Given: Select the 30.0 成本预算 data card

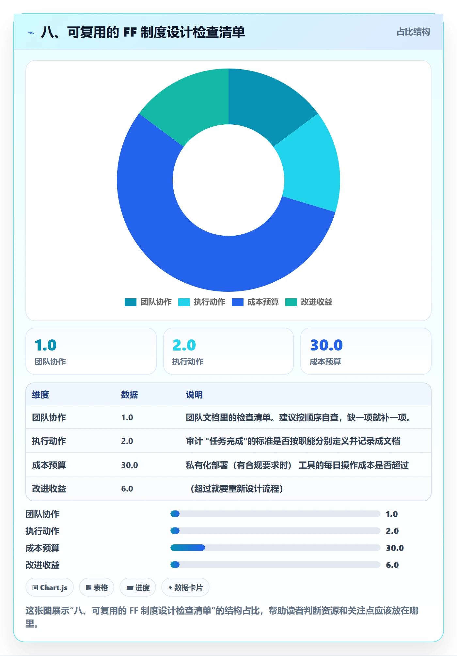Looking at the screenshot, I should 366,351.
